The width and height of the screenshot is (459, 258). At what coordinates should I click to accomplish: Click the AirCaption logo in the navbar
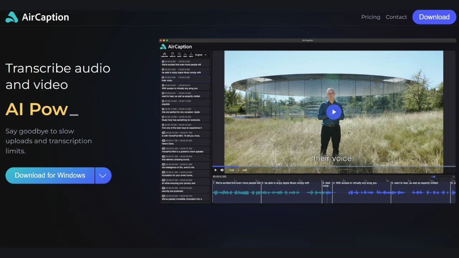pyautogui.click(x=37, y=17)
